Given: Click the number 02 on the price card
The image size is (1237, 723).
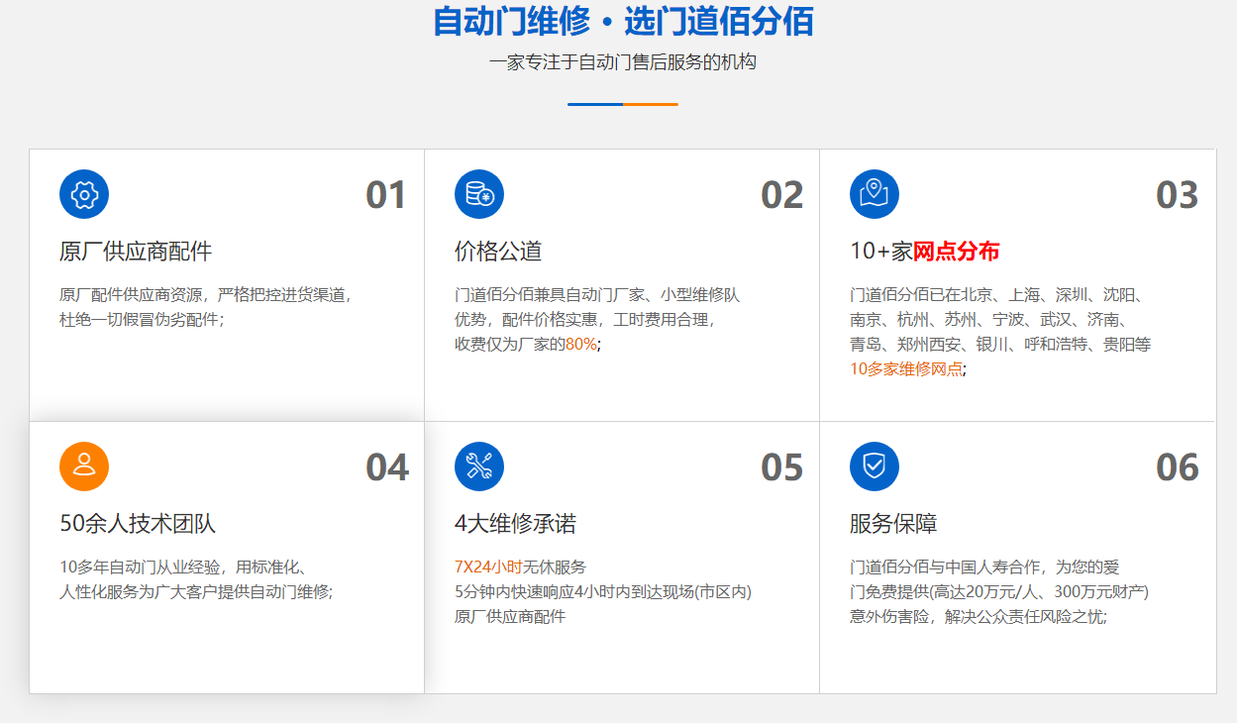Looking at the screenshot, I should [781, 195].
